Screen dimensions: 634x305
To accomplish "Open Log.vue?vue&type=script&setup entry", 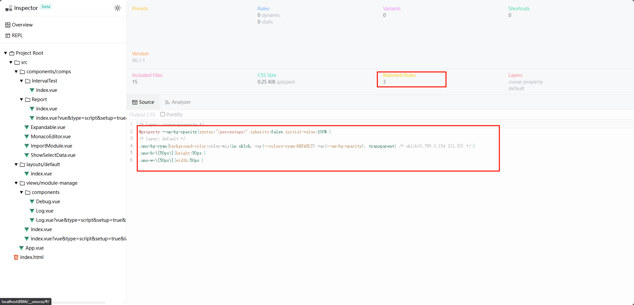I will 81,220.
